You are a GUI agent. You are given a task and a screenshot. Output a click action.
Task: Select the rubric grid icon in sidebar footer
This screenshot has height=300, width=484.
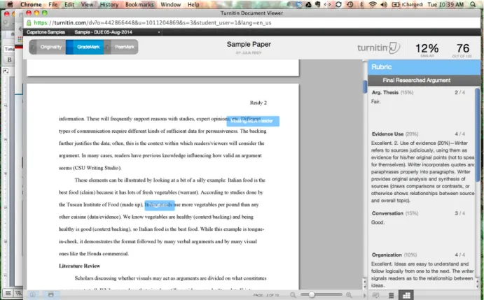tap(406, 295)
